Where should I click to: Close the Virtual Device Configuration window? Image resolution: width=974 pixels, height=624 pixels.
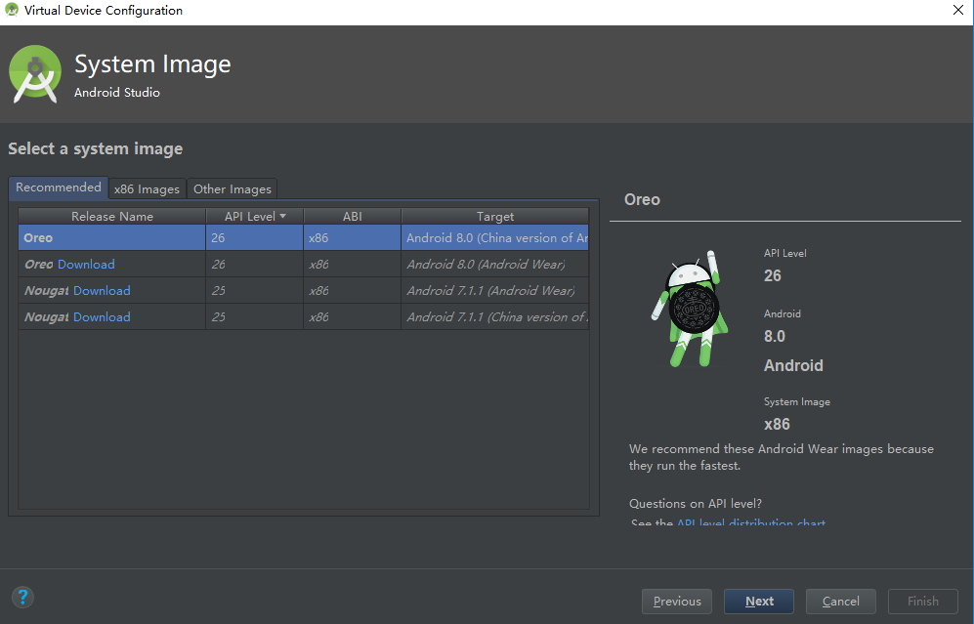pyautogui.click(x=957, y=10)
